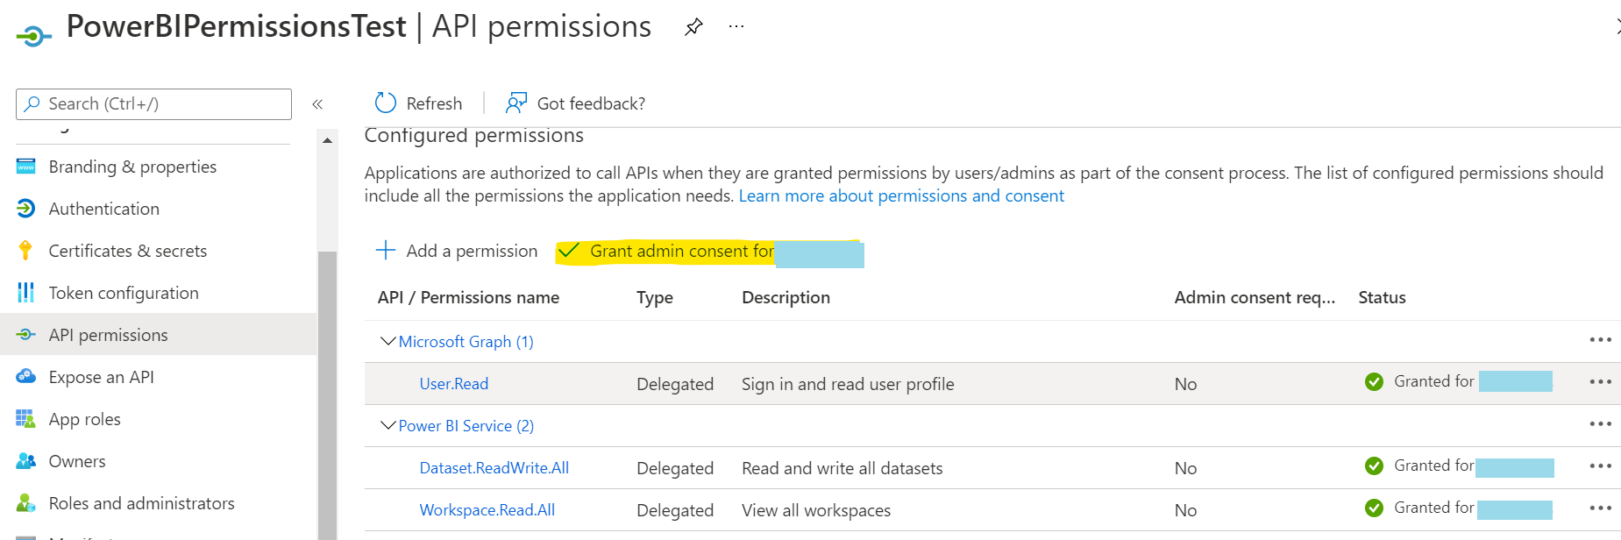Click the App roles icon
Image resolution: width=1621 pixels, height=540 pixels.
26,419
